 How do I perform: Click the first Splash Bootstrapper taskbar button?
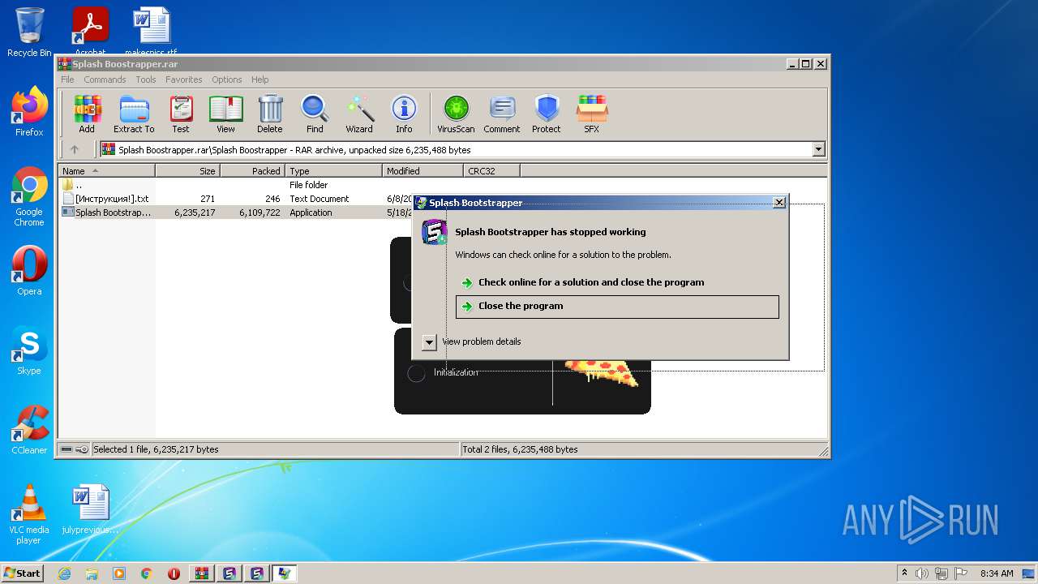pos(229,573)
